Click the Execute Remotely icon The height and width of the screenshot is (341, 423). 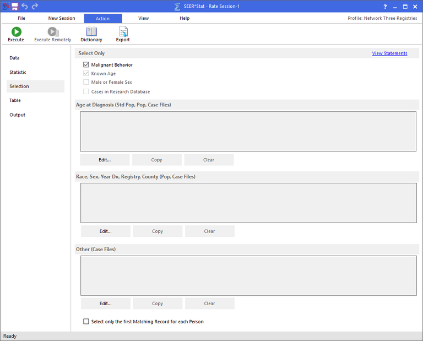(x=53, y=32)
